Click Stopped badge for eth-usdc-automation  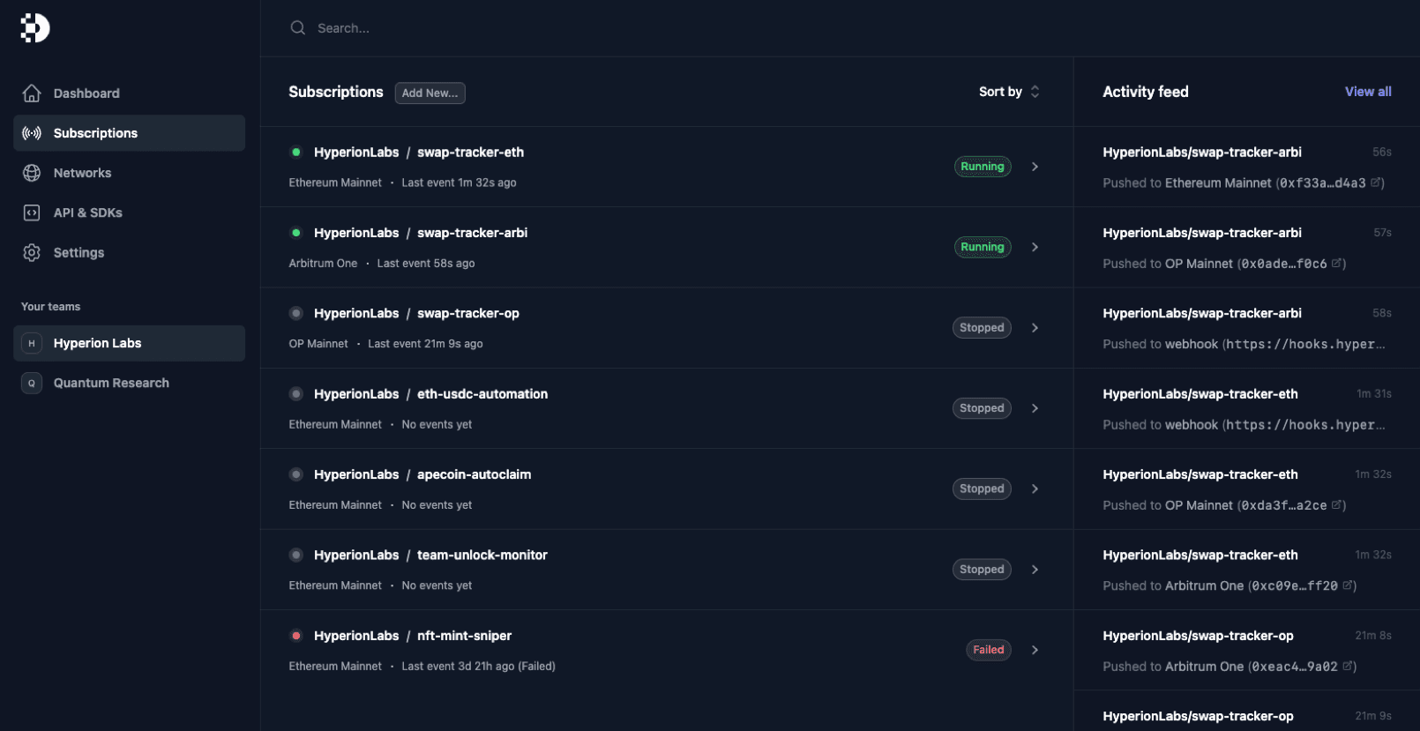[x=982, y=408]
